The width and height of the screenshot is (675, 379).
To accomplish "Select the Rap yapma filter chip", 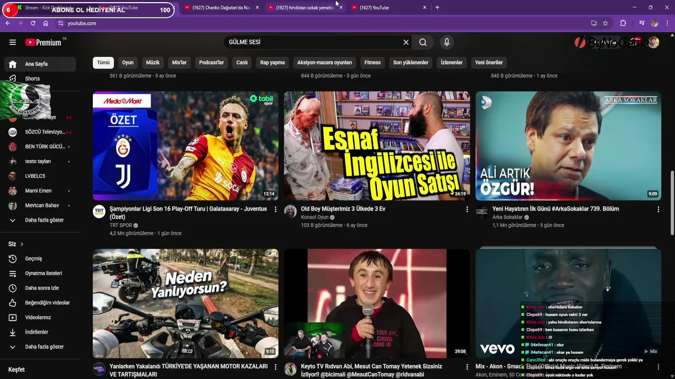I will (273, 63).
